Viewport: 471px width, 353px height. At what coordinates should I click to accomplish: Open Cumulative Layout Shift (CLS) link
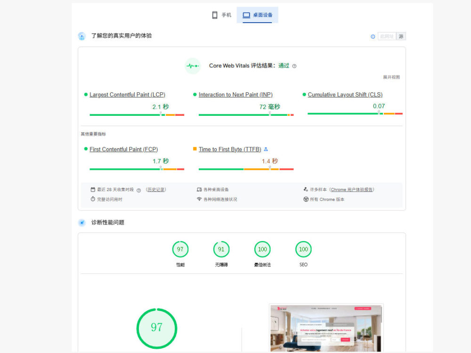tap(345, 95)
